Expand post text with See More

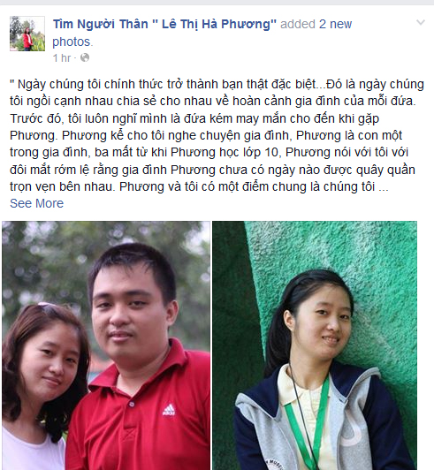pos(36,203)
